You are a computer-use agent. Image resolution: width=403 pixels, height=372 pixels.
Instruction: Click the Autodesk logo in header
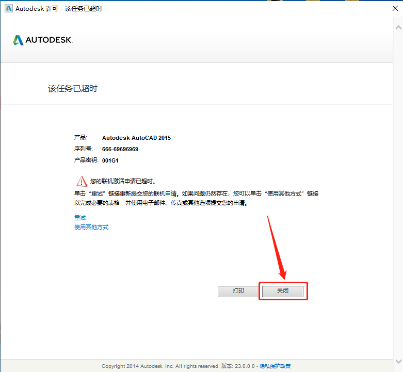pyautogui.click(x=43, y=40)
